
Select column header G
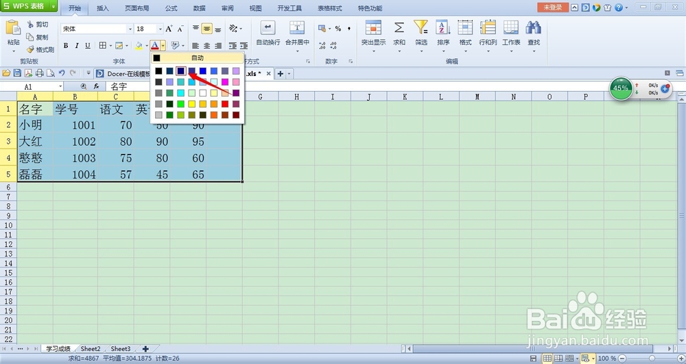(260, 96)
